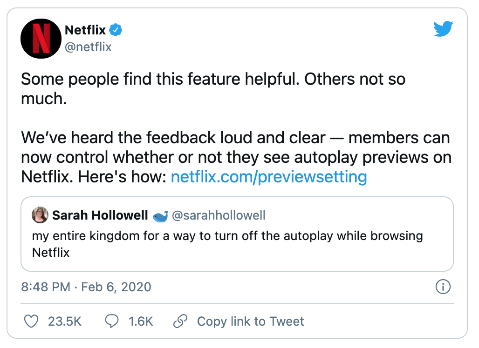Image resolution: width=479 pixels, height=348 pixels.
Task: Open Sarah Hollowell's profile picture
Action: (40, 215)
